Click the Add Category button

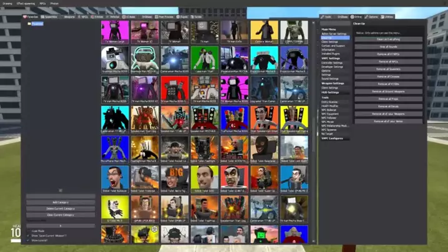[x=61, y=203]
